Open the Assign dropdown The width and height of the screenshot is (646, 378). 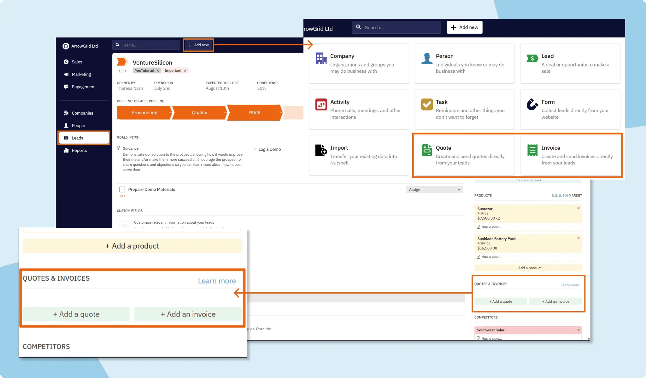(x=434, y=189)
